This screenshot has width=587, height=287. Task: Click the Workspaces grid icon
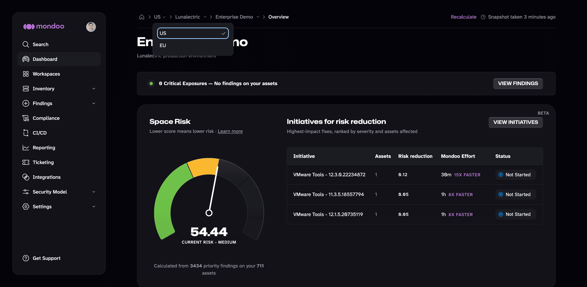(x=26, y=74)
